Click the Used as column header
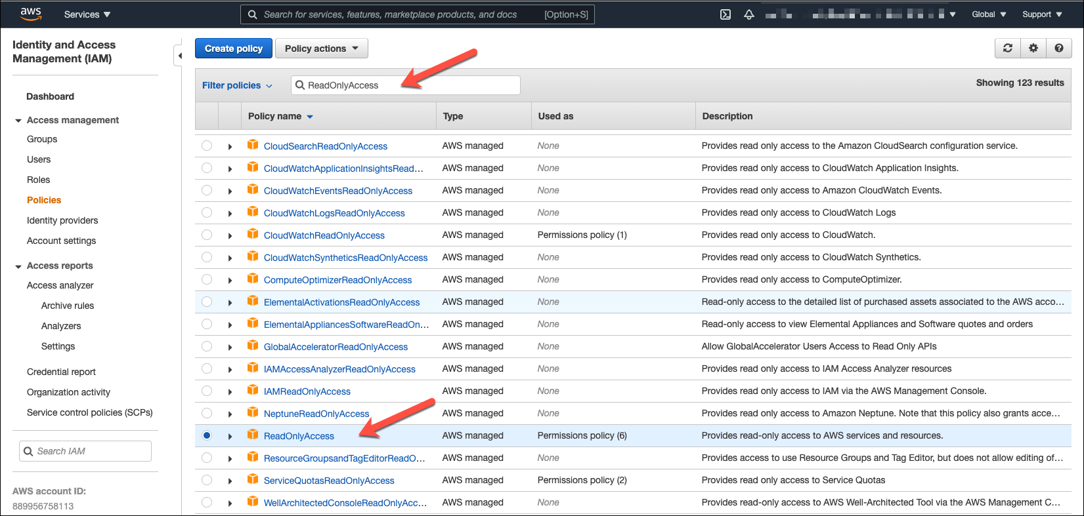This screenshot has width=1084, height=516. (x=555, y=116)
